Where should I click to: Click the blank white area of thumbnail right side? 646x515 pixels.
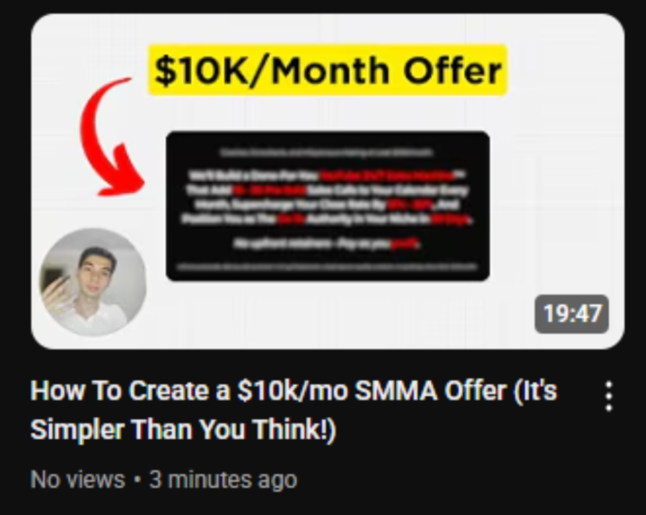pos(556,186)
